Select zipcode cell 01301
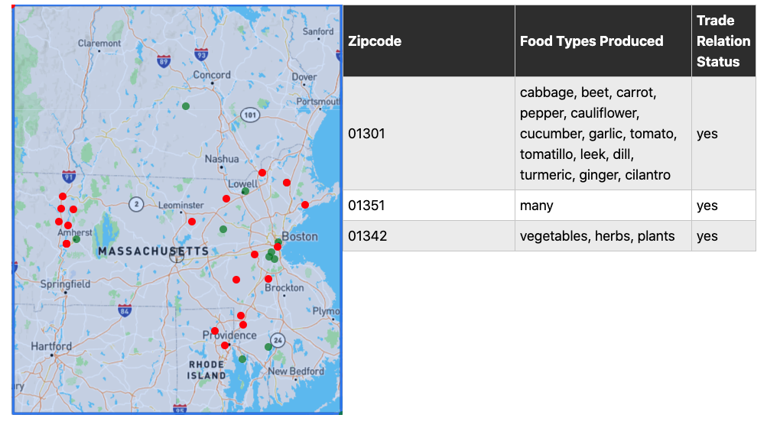767x431 pixels. 429,134
